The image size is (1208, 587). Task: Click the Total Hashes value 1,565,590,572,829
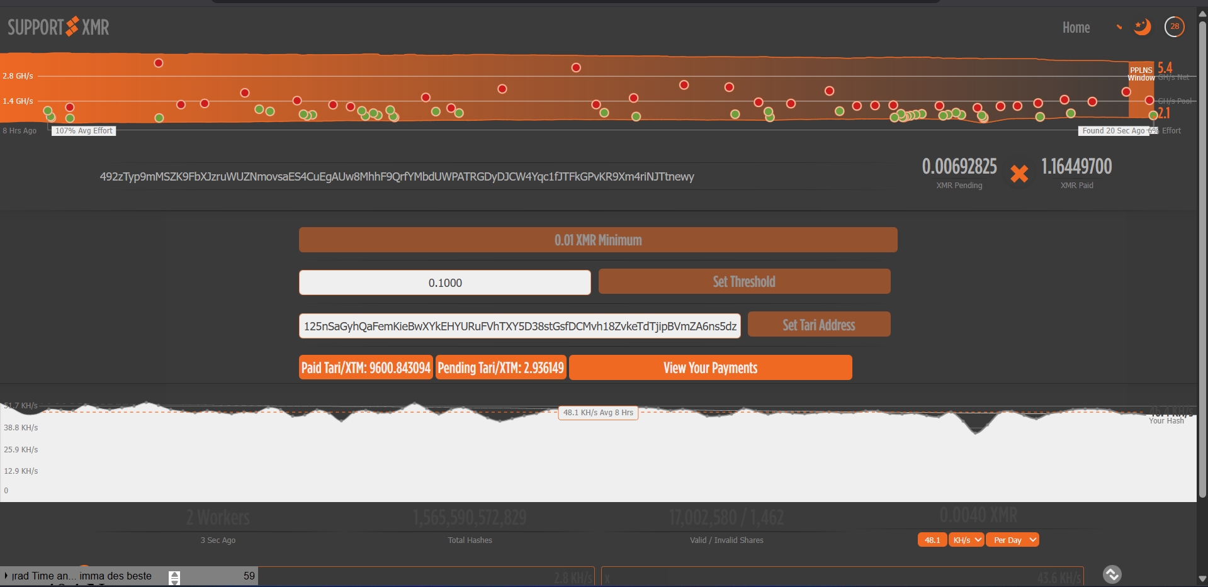470,518
